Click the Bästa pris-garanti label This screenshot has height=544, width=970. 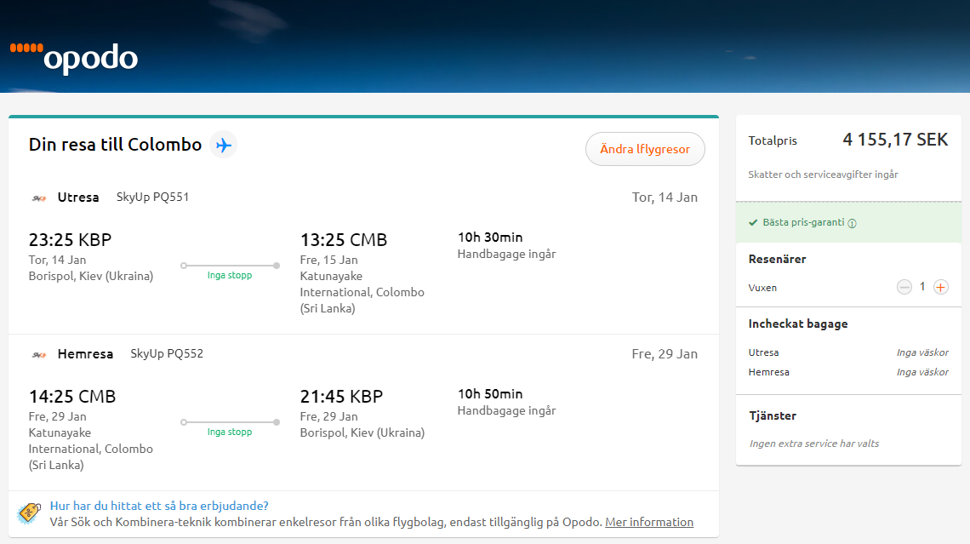click(803, 222)
